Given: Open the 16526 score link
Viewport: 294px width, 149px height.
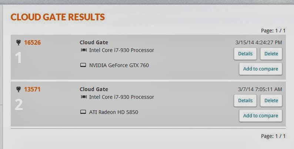Looking at the screenshot, I should click(x=32, y=42).
